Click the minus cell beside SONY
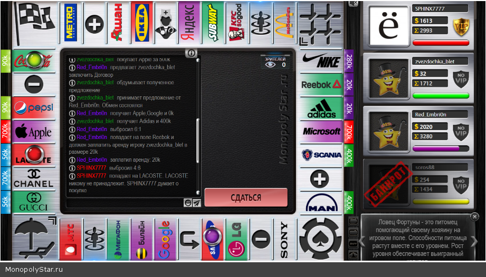The width and height of the screenshot is (486, 277). point(260,239)
